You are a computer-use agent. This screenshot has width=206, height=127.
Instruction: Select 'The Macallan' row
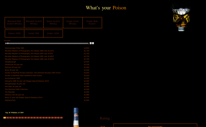47,92
